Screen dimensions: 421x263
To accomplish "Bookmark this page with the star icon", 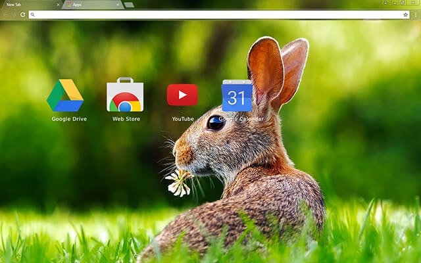I will (405, 14).
